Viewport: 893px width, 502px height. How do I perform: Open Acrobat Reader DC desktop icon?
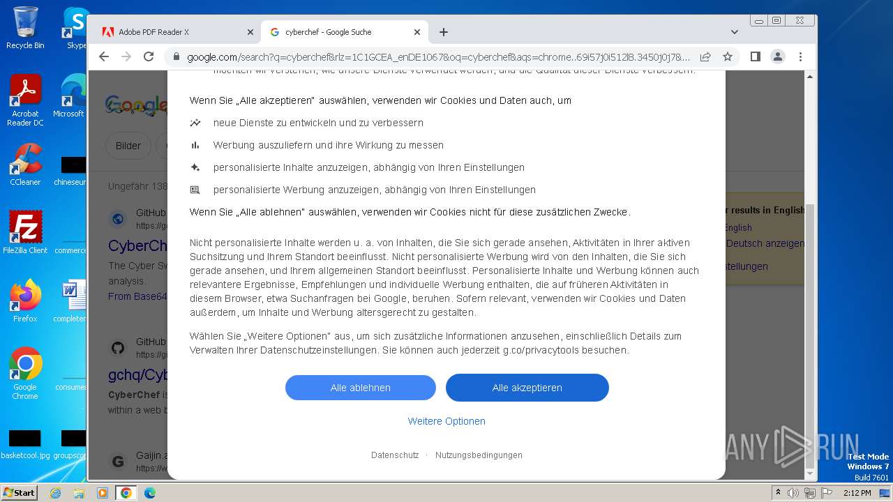click(25, 101)
